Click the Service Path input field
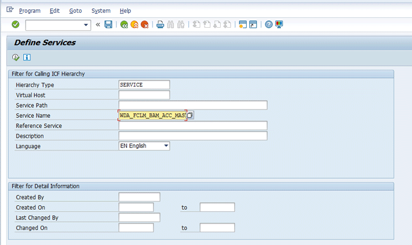 click(x=192, y=105)
